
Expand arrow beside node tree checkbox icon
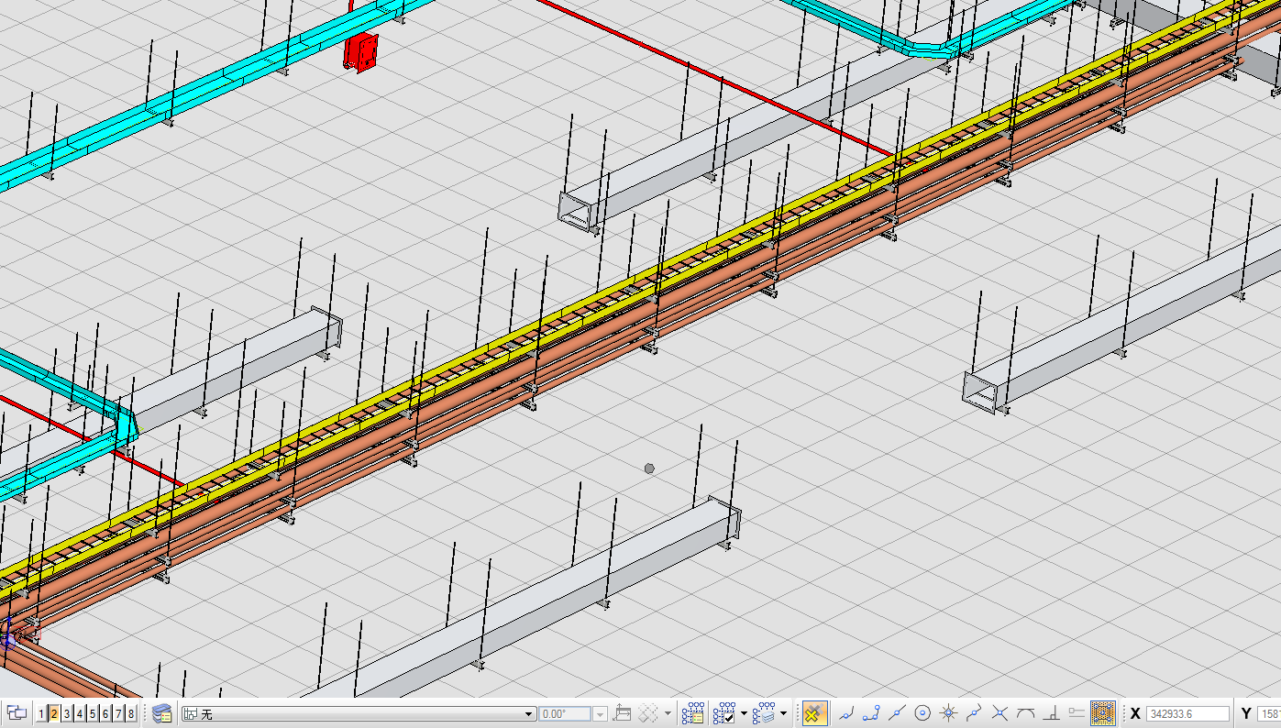point(743,713)
